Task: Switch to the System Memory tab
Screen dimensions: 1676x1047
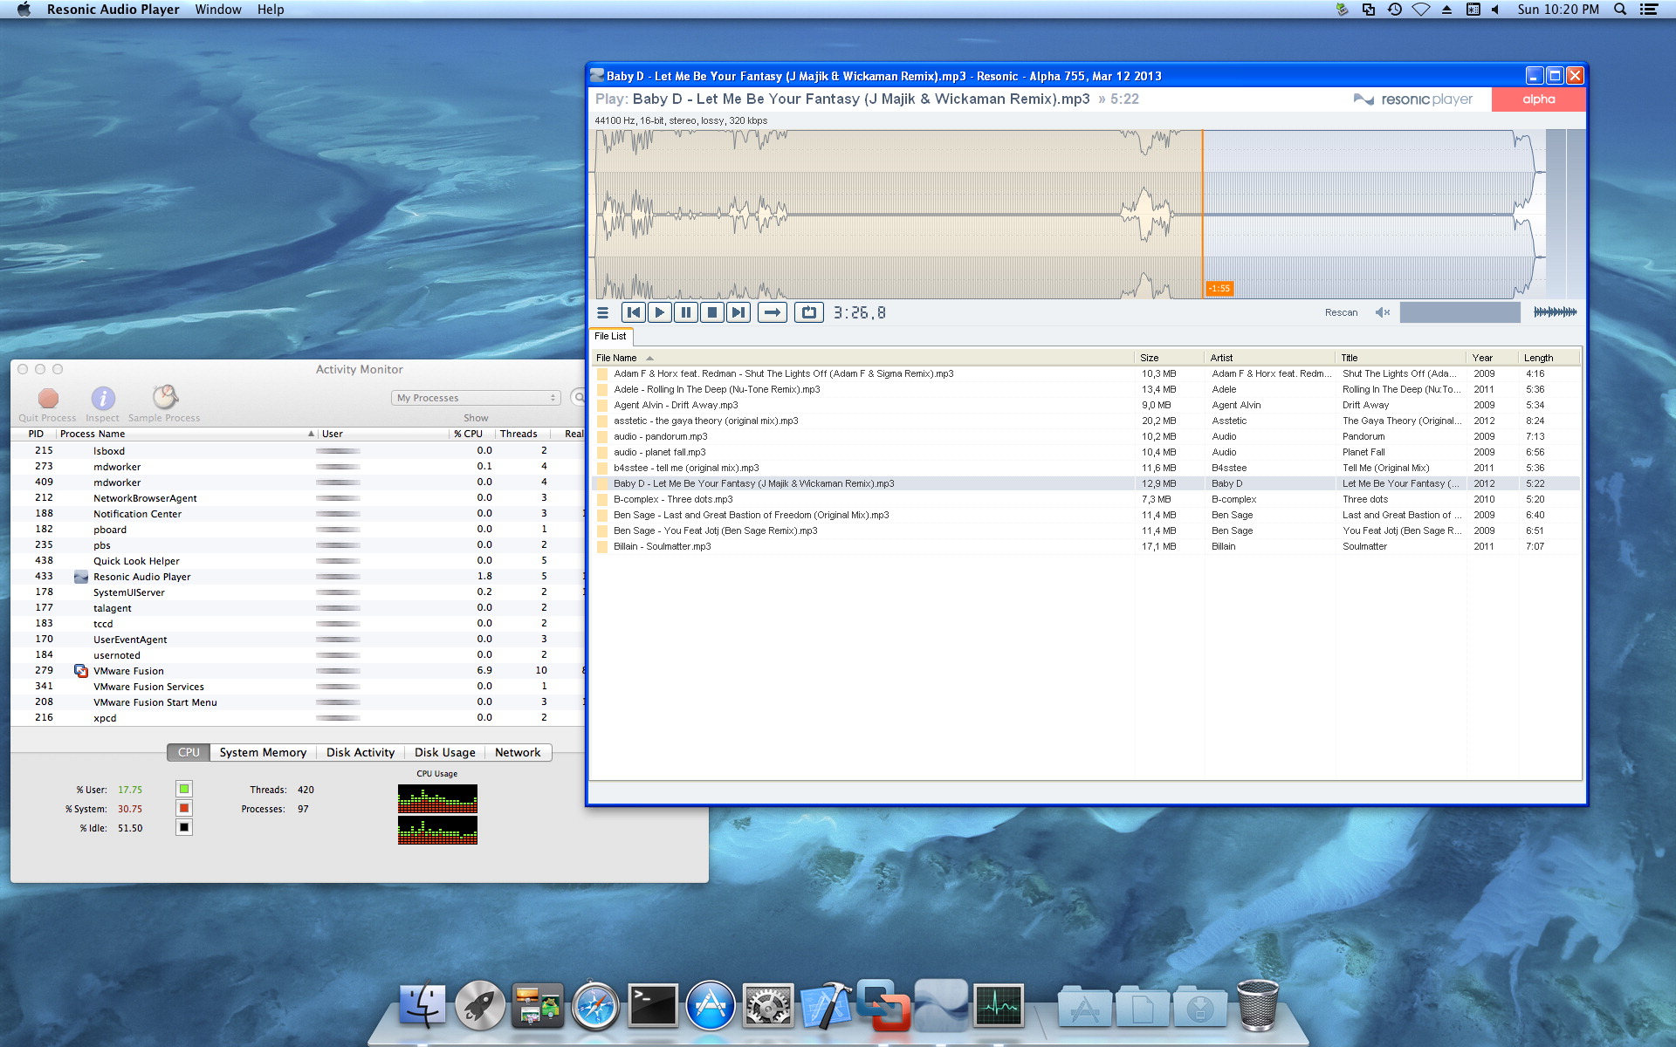Action: [x=263, y=752]
